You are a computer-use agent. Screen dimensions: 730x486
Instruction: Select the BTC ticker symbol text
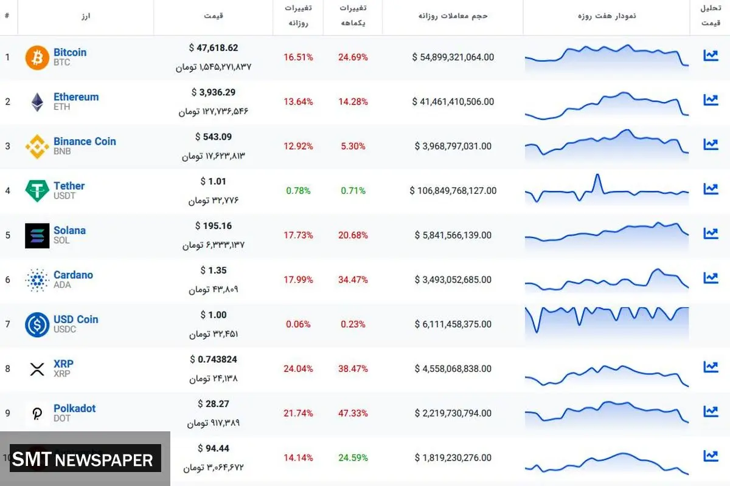coord(61,63)
